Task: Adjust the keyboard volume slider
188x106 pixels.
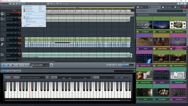Action: [x=124, y=77]
